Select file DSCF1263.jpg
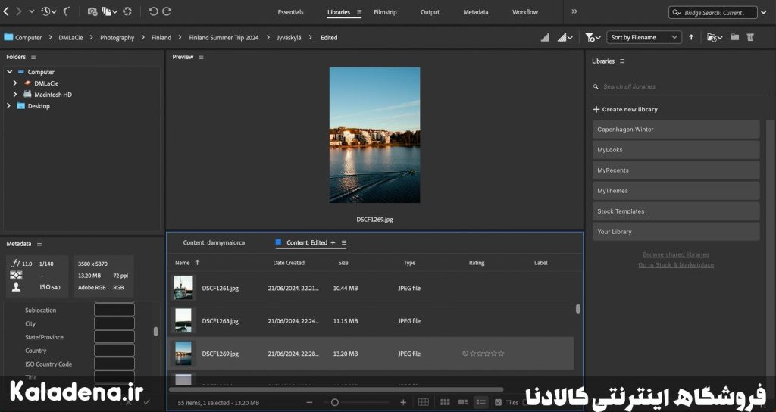 click(221, 321)
